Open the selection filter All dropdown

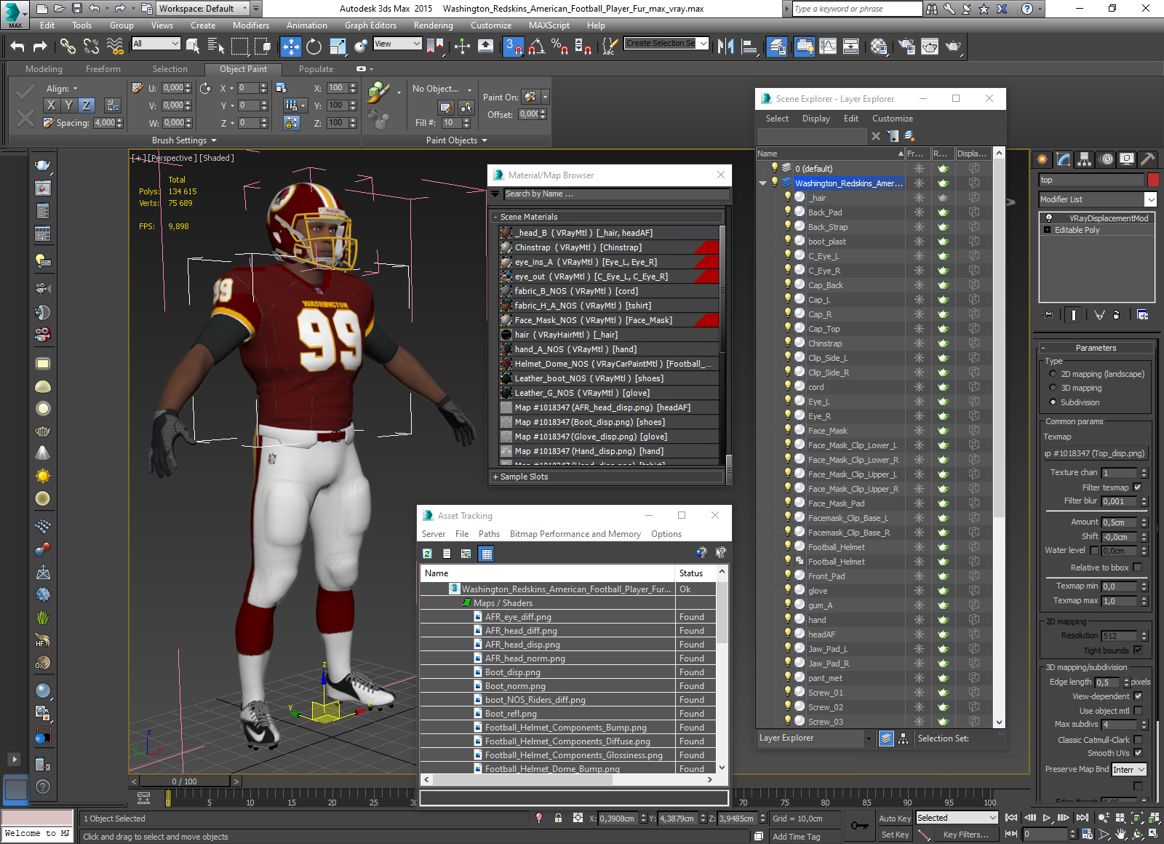coord(156,44)
